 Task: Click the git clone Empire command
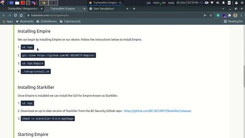click(58, 55)
